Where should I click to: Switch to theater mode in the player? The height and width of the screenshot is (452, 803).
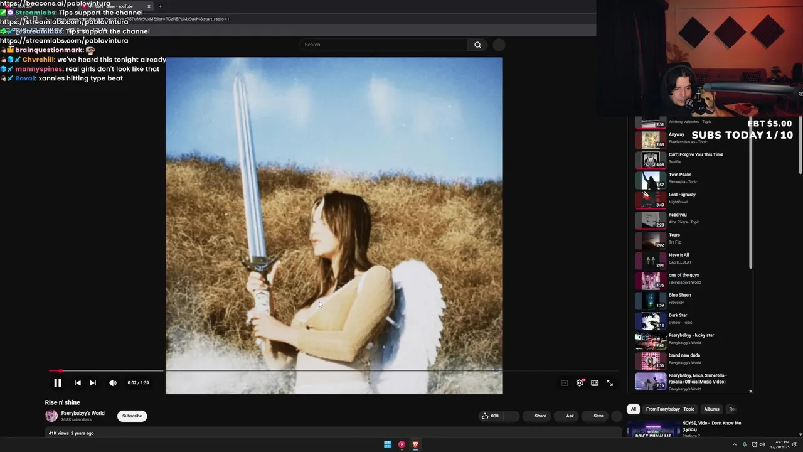click(595, 383)
